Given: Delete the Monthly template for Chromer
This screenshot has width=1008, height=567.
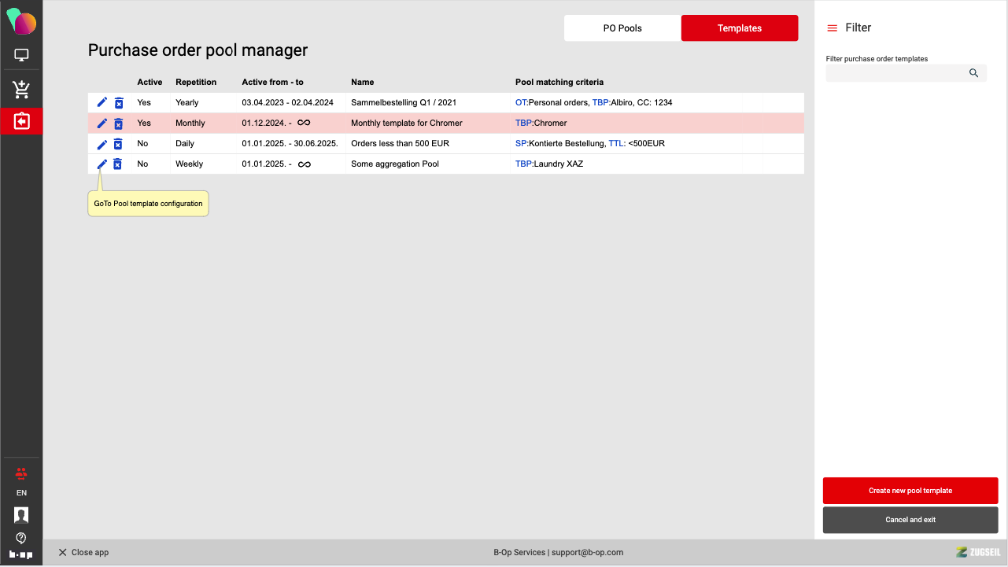Looking at the screenshot, I should 118,123.
